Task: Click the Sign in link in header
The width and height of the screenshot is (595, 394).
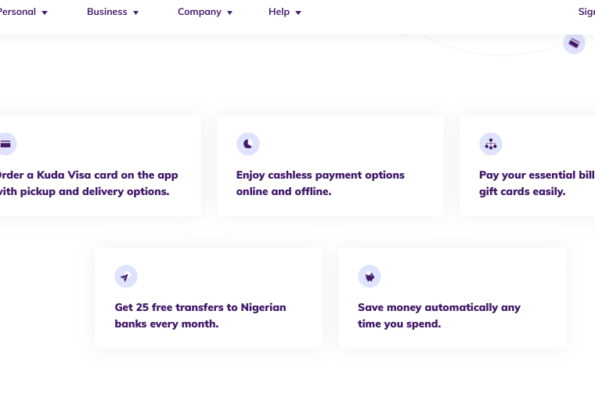Action: pyautogui.click(x=586, y=12)
